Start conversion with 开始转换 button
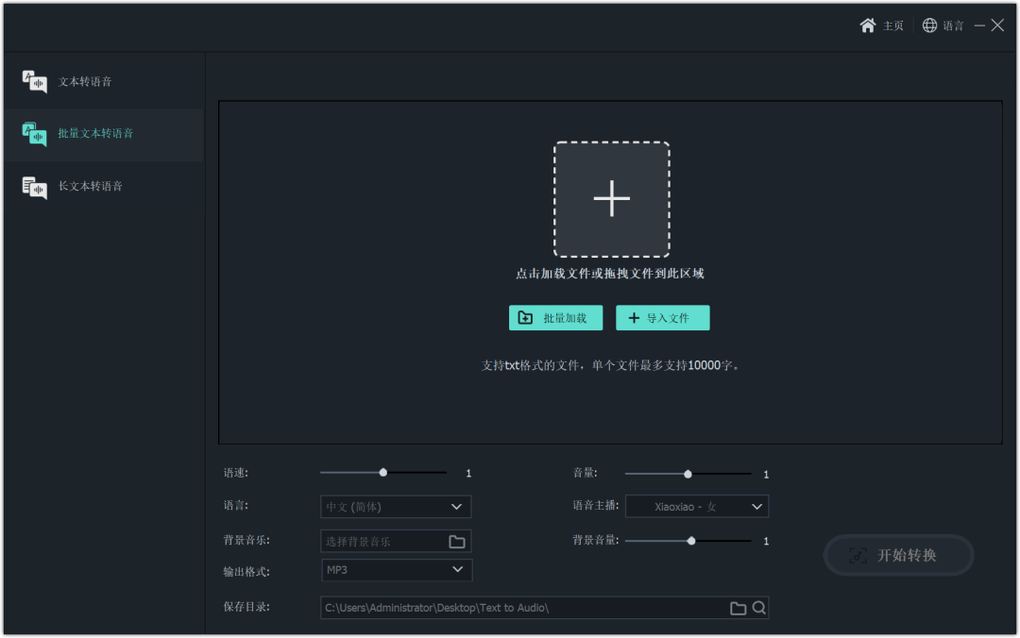This screenshot has width=1020, height=638. tap(898, 555)
